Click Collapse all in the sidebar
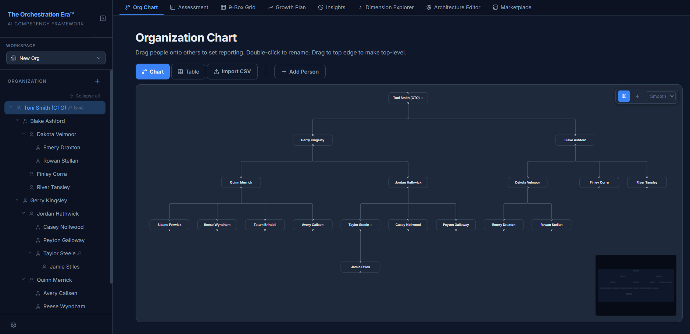Image resolution: width=690 pixels, height=334 pixels. pyautogui.click(x=85, y=96)
